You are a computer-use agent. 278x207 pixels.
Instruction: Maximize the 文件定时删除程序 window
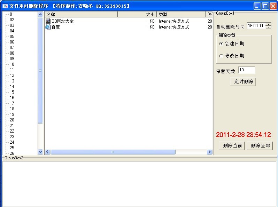pos(265,6)
